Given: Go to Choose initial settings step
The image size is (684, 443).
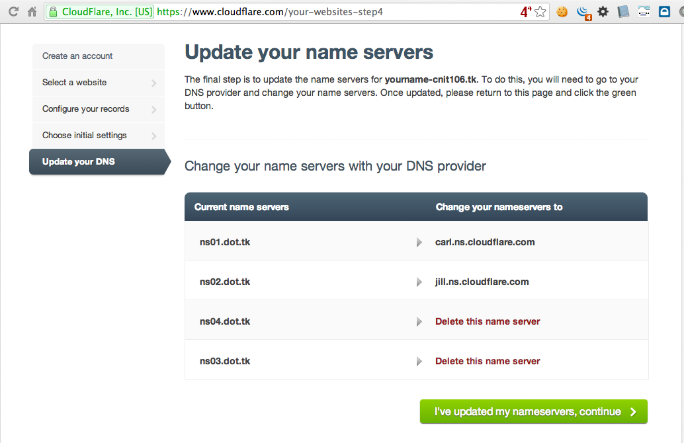Looking at the screenshot, I should click(98, 136).
